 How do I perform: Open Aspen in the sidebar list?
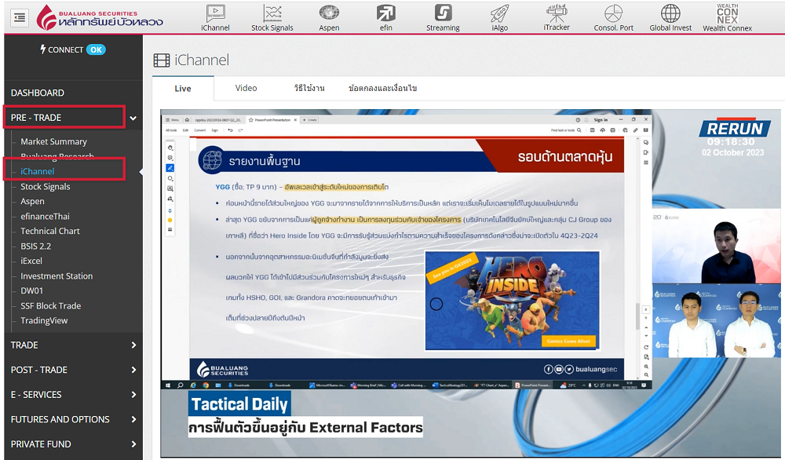click(32, 201)
